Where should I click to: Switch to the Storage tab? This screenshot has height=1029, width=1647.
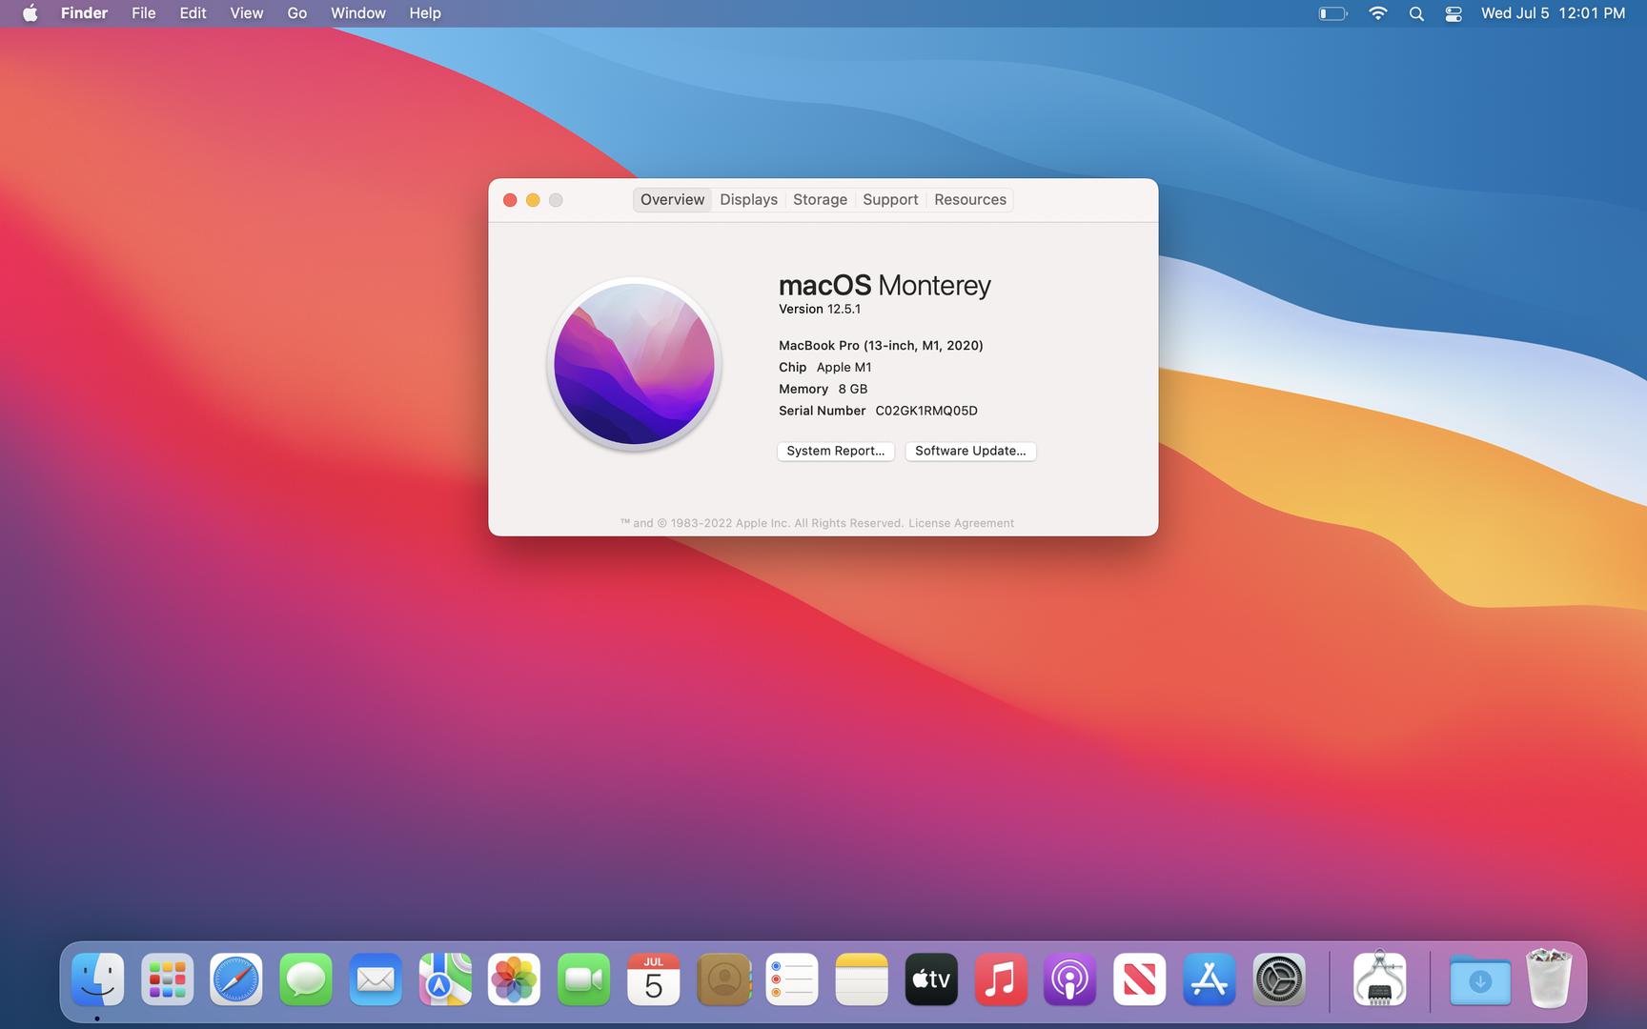point(820,199)
